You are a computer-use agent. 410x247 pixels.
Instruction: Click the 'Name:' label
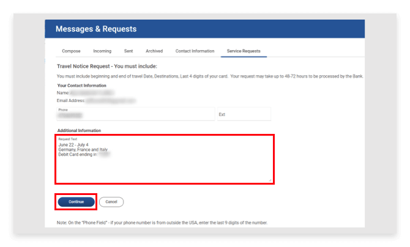point(63,93)
